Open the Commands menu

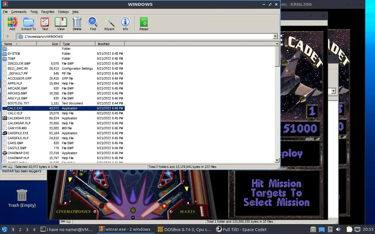click(19, 12)
